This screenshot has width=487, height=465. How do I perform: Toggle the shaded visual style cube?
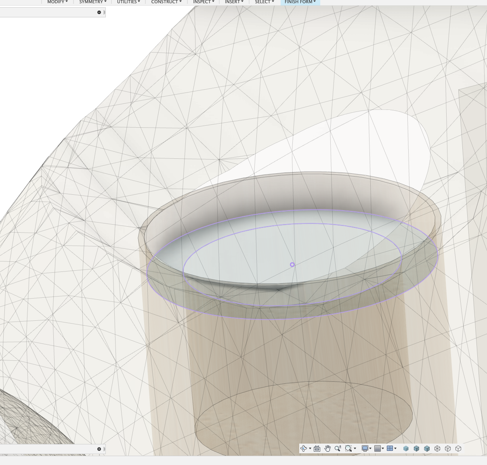(x=406, y=448)
